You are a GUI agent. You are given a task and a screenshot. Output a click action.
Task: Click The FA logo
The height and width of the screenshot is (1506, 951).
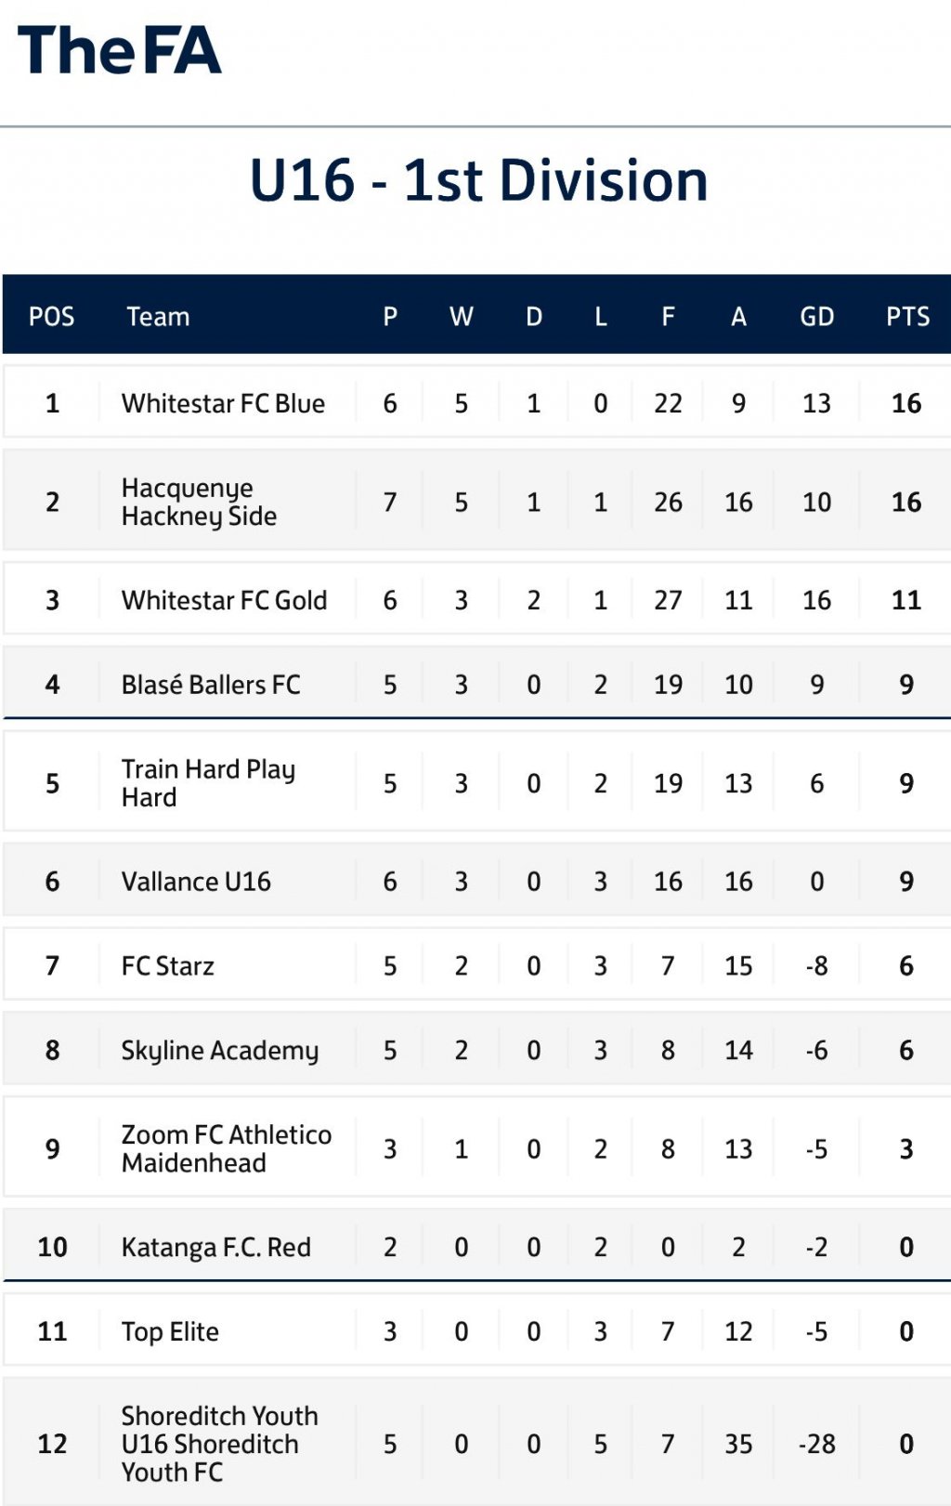click(x=120, y=50)
